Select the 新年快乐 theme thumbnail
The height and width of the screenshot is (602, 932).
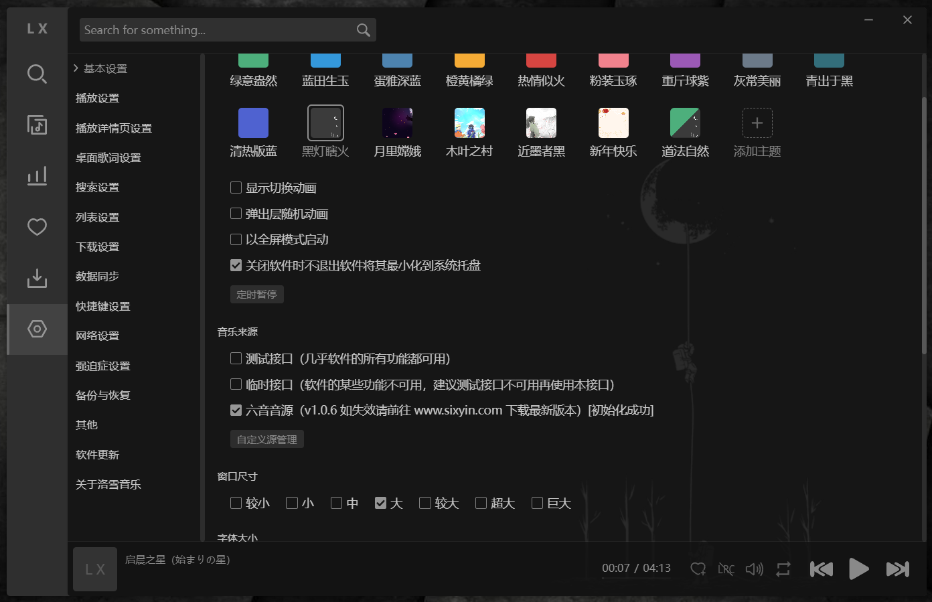[613, 123]
